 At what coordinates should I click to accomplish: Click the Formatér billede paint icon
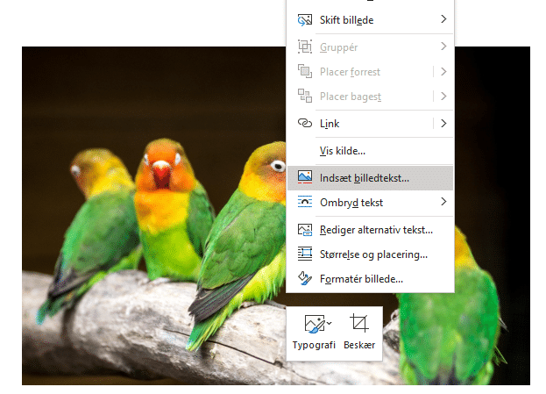coord(305,279)
